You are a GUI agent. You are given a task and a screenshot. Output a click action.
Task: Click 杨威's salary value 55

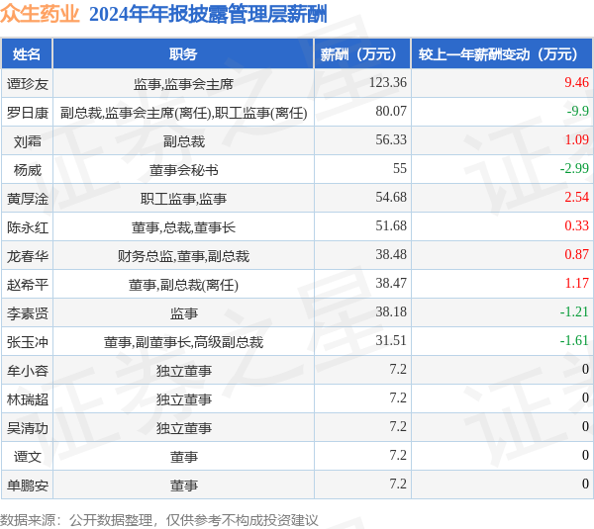click(400, 168)
